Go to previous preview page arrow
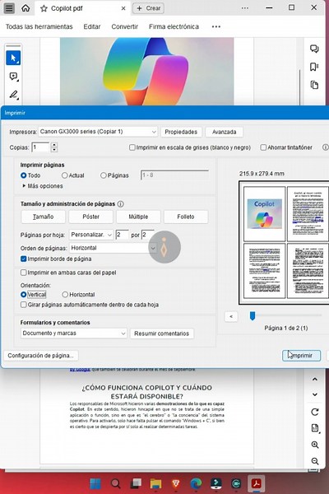 (231, 317)
